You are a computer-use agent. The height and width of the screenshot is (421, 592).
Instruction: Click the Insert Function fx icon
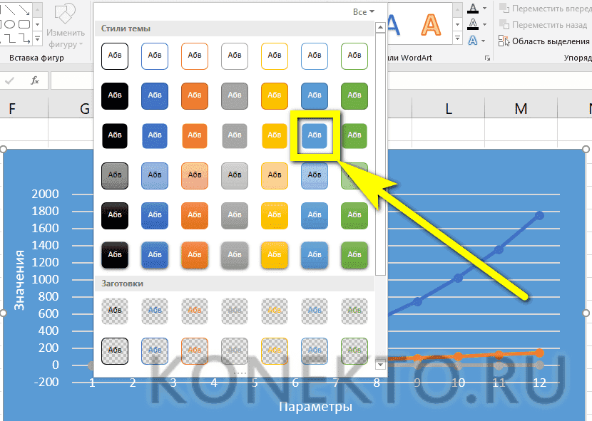click(34, 80)
